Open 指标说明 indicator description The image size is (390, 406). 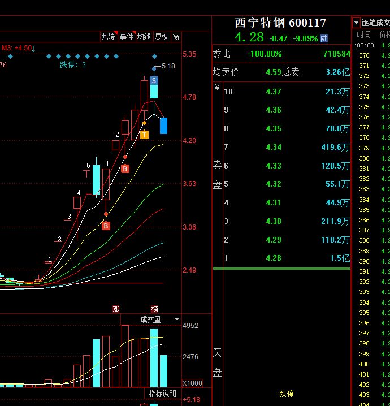[163, 394]
